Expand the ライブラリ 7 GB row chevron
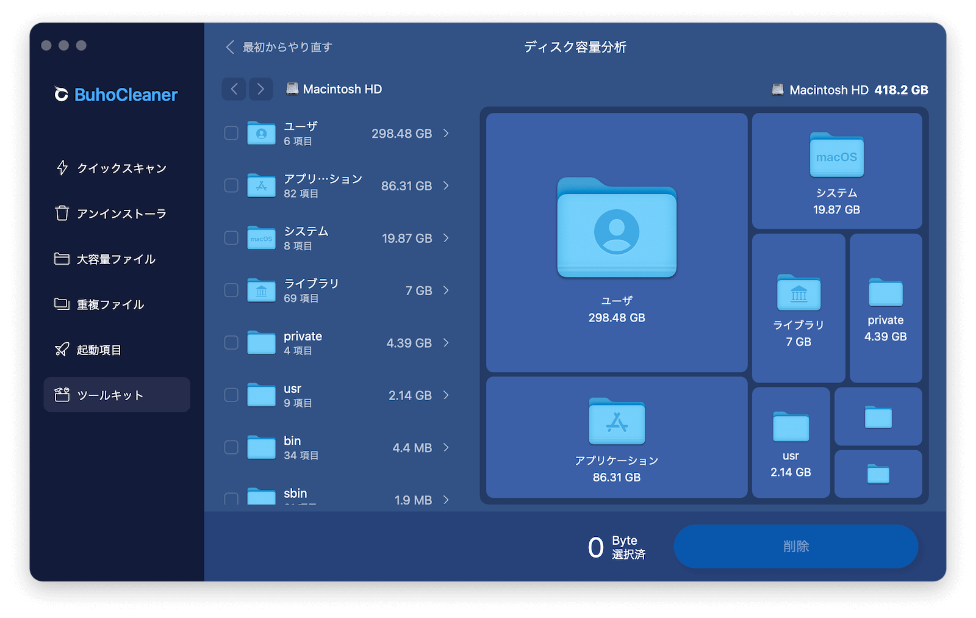Image resolution: width=976 pixels, height=618 pixels. [x=446, y=290]
